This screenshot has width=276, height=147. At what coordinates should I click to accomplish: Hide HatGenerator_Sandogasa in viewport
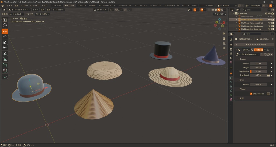point(269,26)
